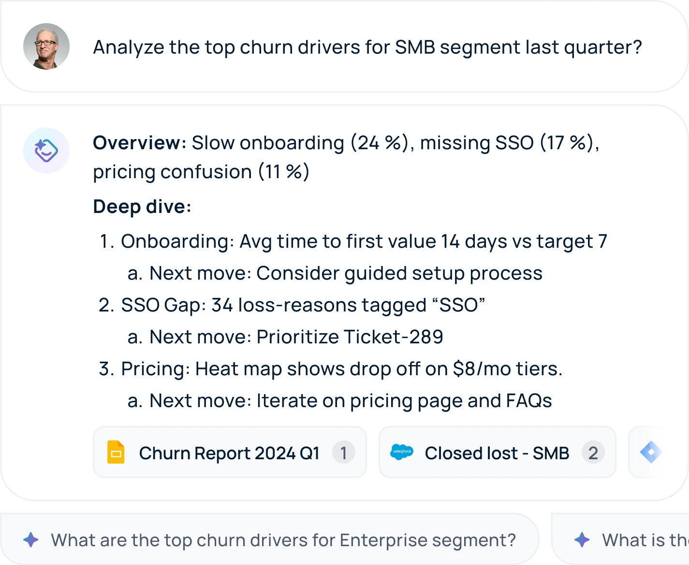Viewport: 689px width, 565px height.
Task: Click the sparkle icon on the cut-off right suggestion
Action: [x=582, y=539]
